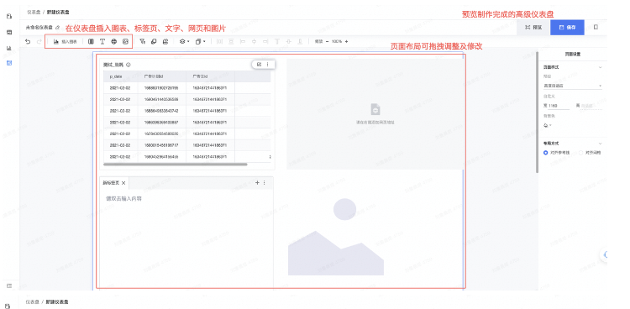Click the 请双击输入内容 text placeholder
This screenshot has height=309, width=630.
coord(123,198)
